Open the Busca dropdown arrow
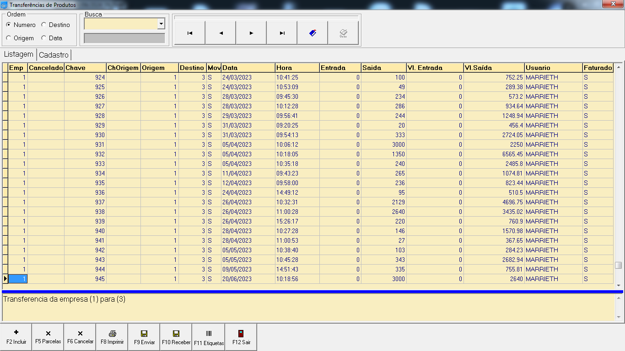 tap(161, 24)
